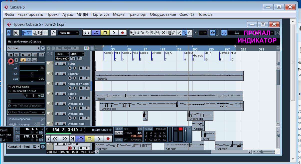Open the Проект menu
Image resolution: width=301 pixels, height=164 pixels.
53,14
